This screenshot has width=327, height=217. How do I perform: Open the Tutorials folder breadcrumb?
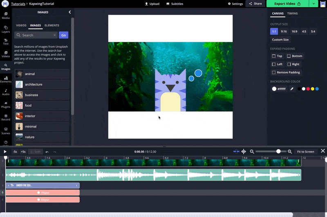click(x=18, y=4)
